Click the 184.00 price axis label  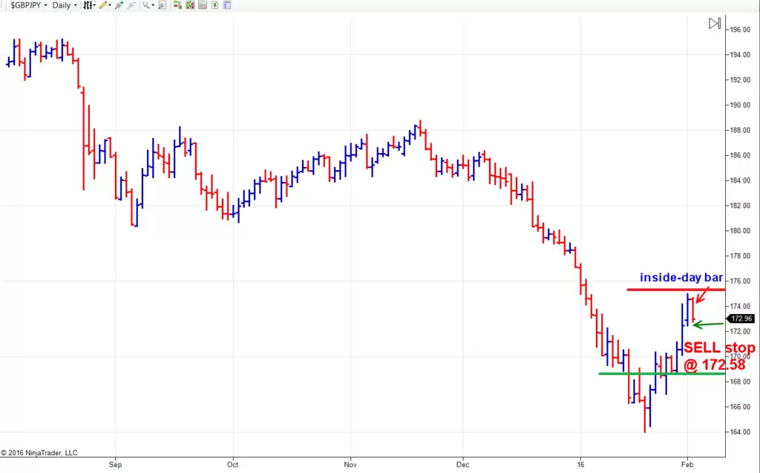(740, 180)
